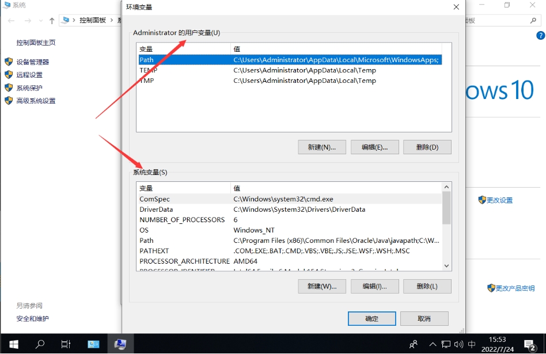Click 新建(N) button for user variables

click(x=321, y=147)
